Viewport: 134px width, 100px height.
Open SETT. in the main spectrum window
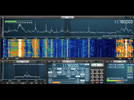click(3, 17)
